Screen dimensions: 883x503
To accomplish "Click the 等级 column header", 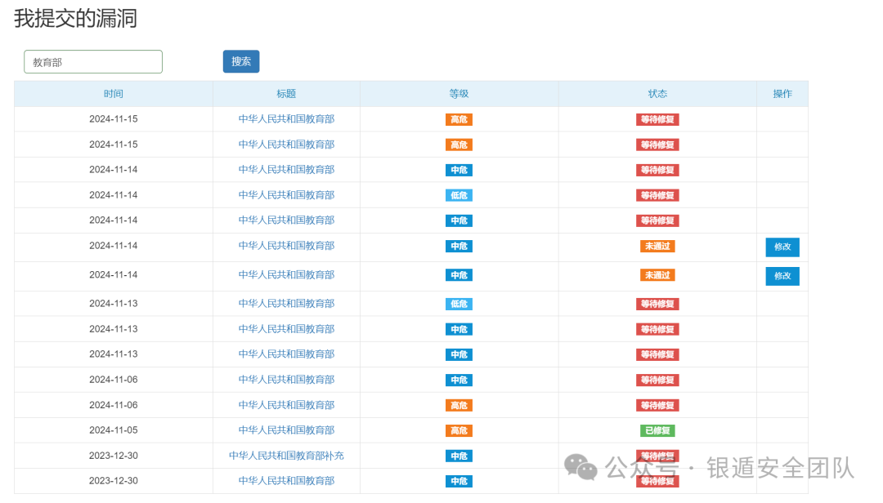I will [459, 94].
